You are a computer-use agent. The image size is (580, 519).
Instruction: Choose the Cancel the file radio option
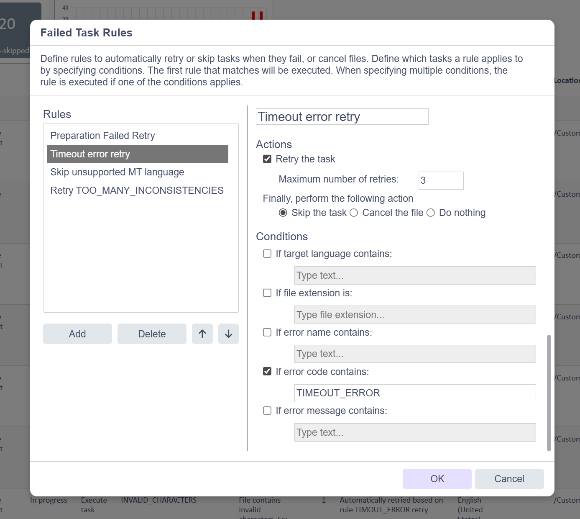point(354,213)
